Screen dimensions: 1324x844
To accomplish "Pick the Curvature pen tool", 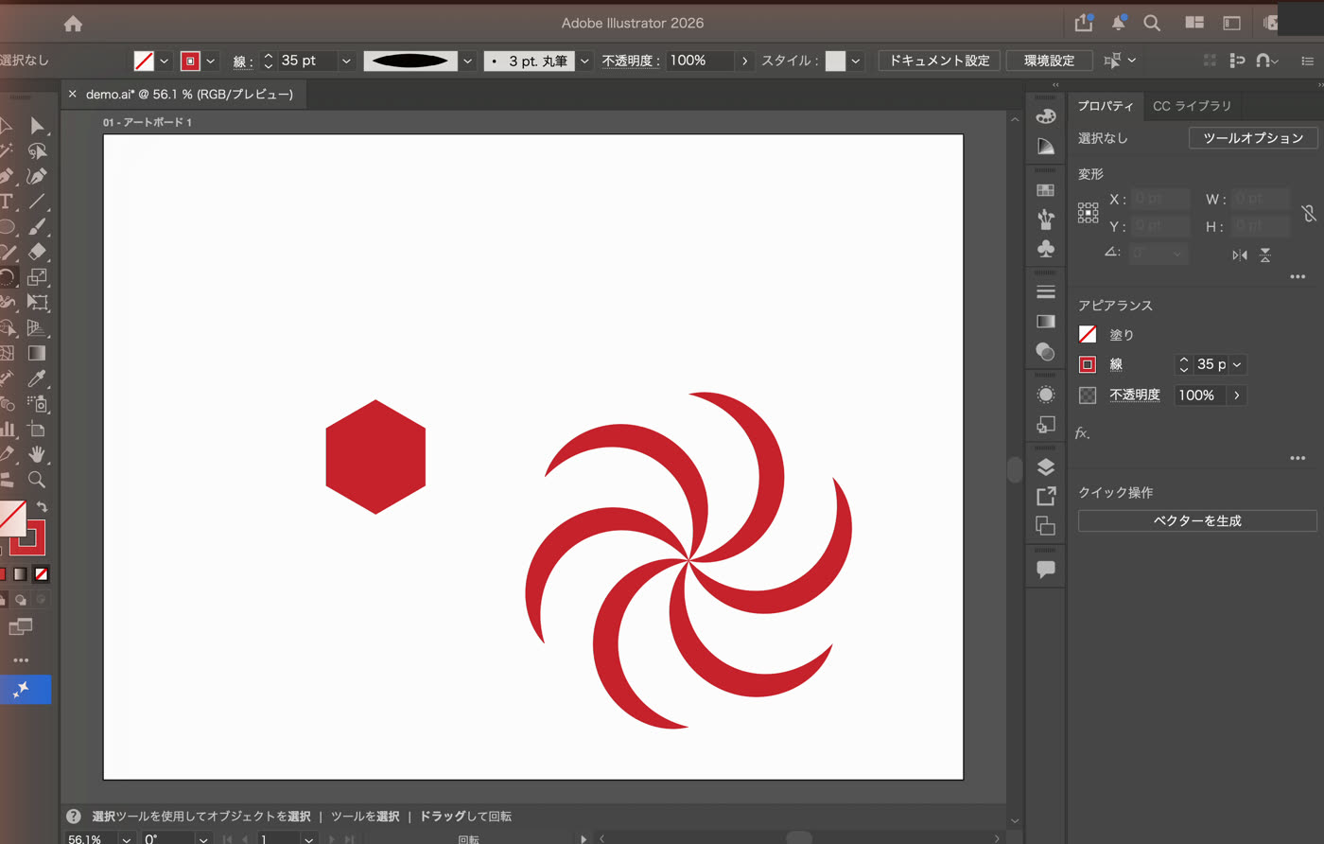I will click(37, 176).
